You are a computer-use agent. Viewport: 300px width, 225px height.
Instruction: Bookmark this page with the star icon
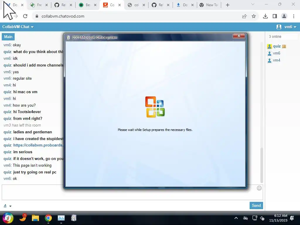(x=254, y=16)
